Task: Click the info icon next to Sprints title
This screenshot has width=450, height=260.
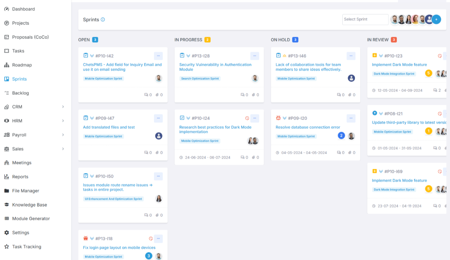Action: 103,20
